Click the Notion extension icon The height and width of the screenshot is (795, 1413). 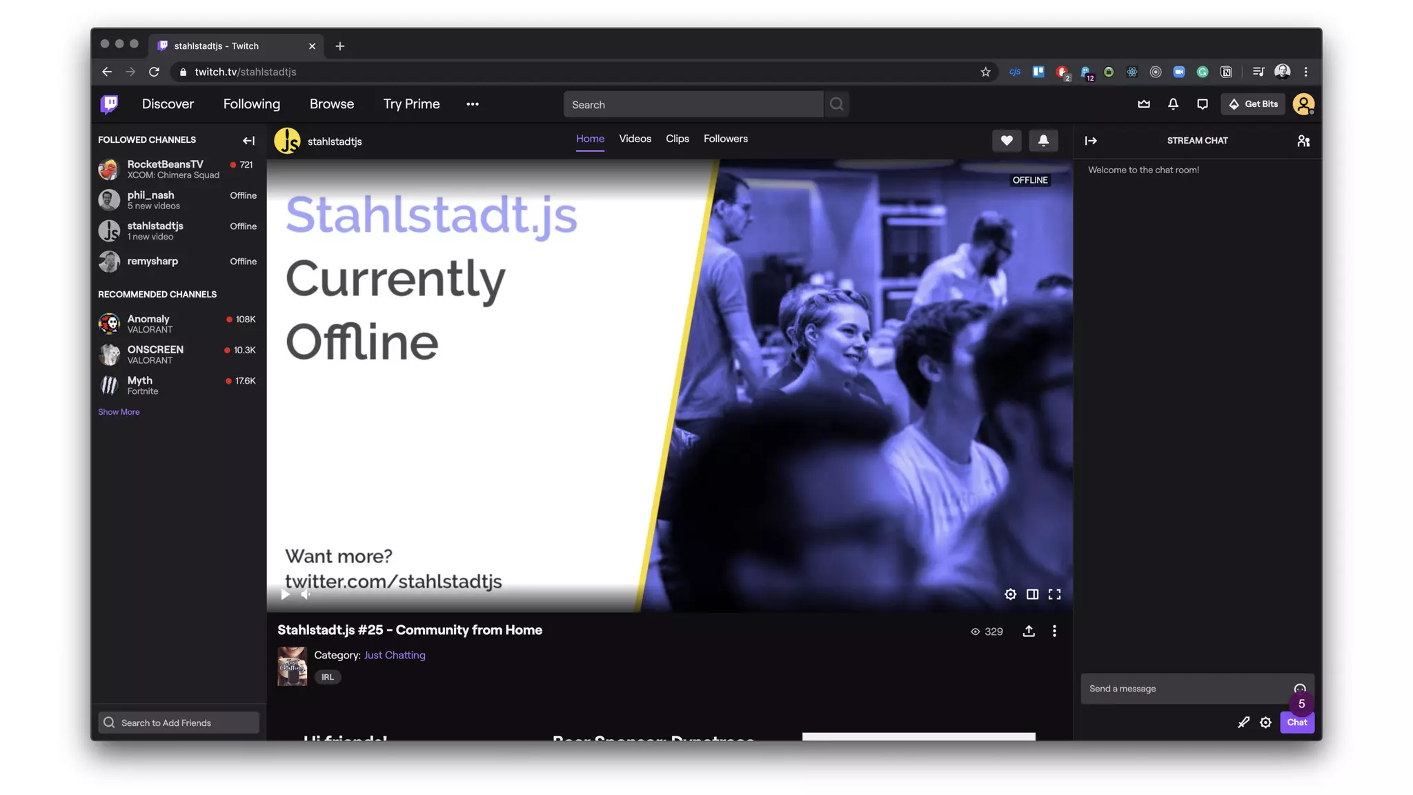1226,72
